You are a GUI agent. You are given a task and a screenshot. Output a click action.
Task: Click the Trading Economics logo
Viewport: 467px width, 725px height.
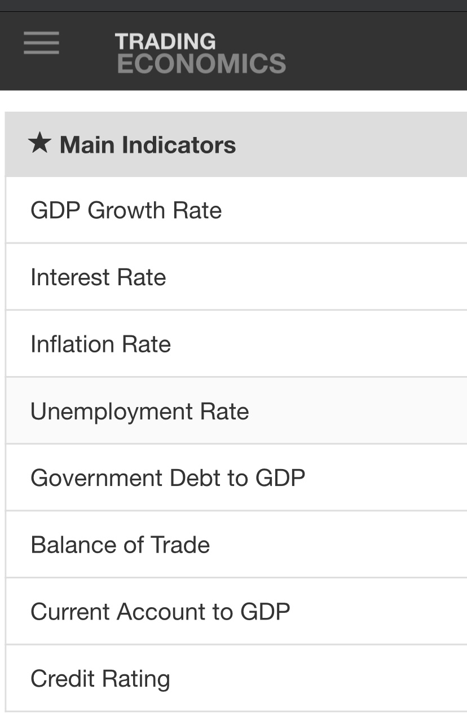tap(200, 53)
